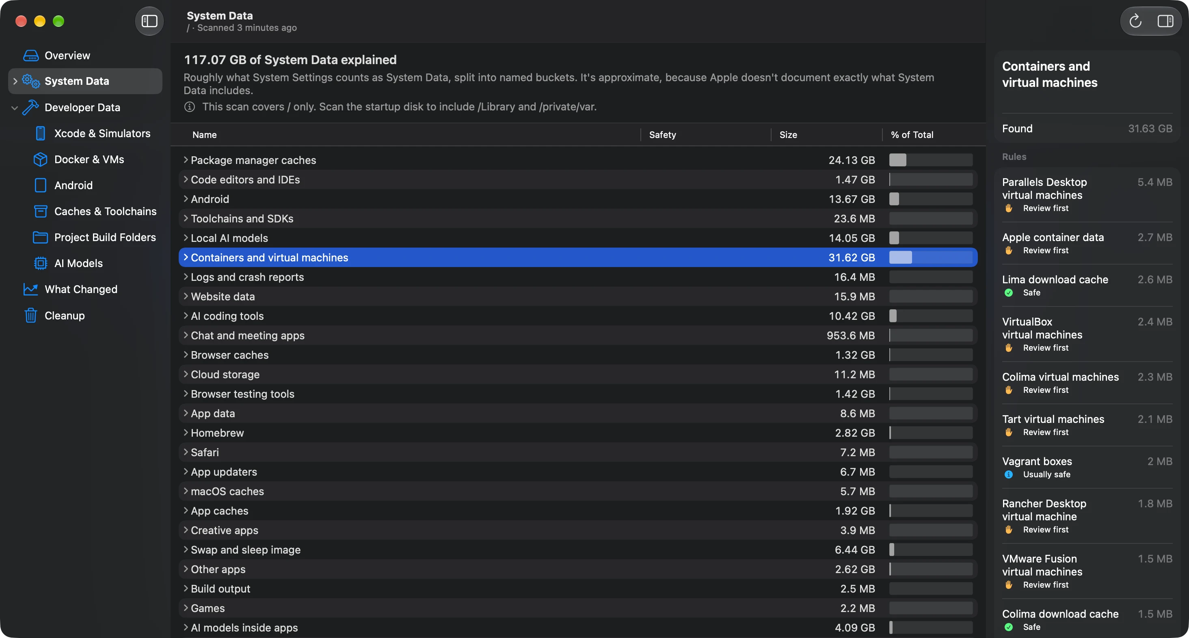Click the Found 31.63 GB summary
Viewport: 1189px width, 638px height.
1087,128
